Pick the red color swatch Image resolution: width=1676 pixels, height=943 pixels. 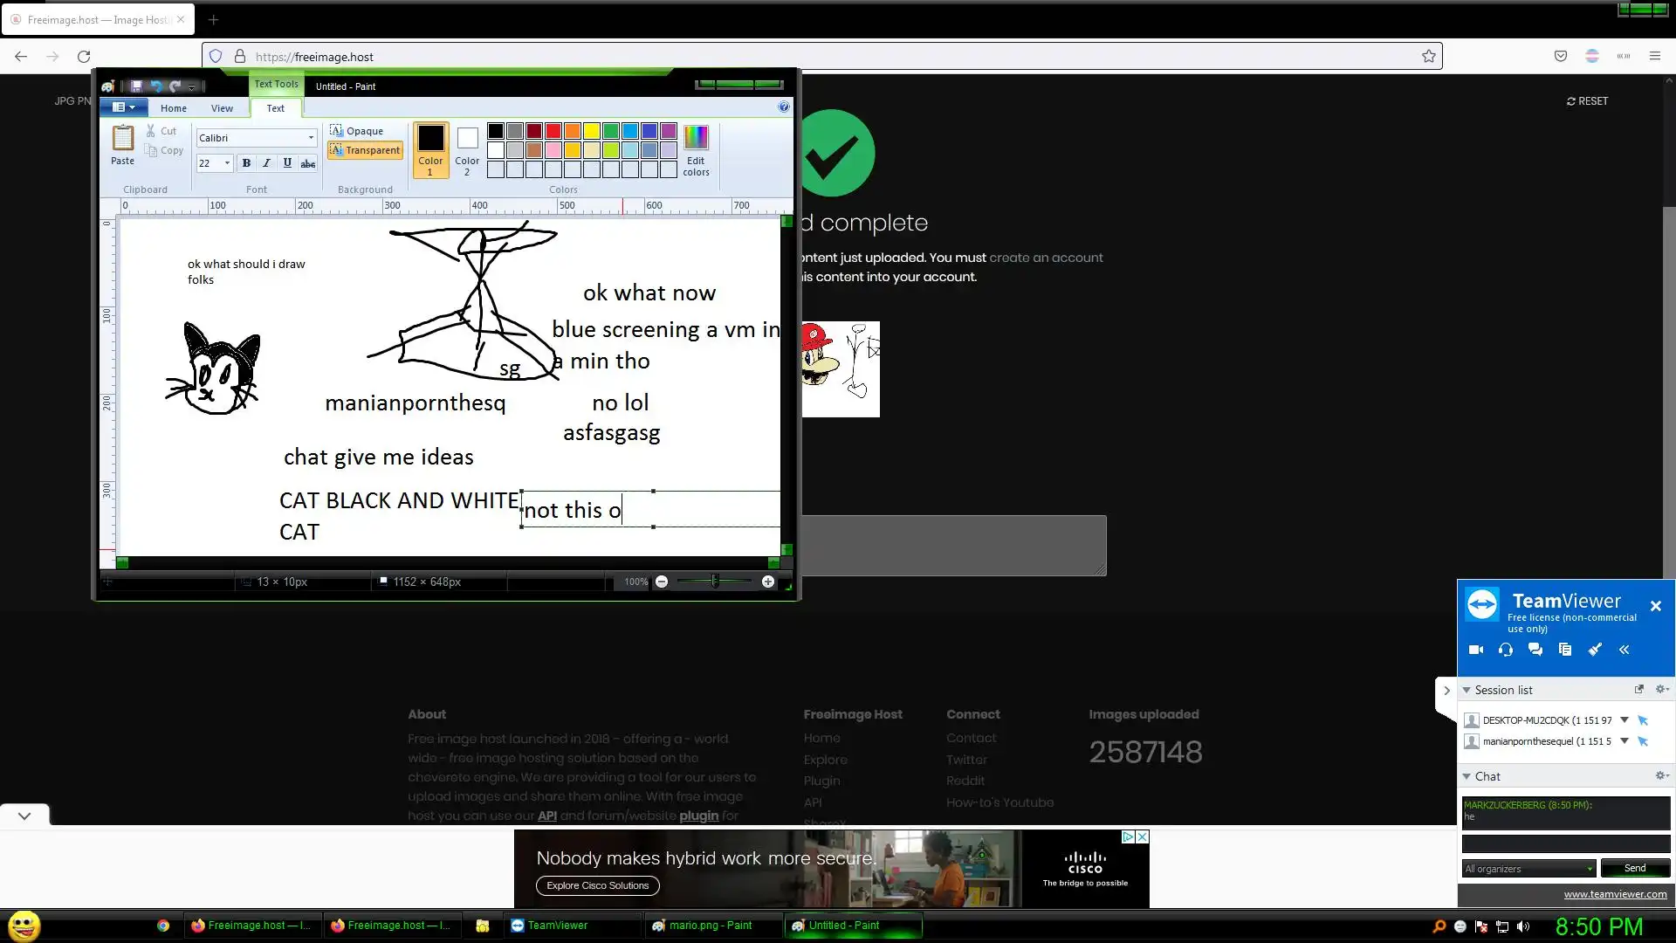pos(553,131)
